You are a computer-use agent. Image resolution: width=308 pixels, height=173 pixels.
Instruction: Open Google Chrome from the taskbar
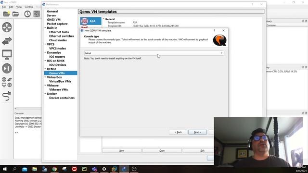point(54,169)
